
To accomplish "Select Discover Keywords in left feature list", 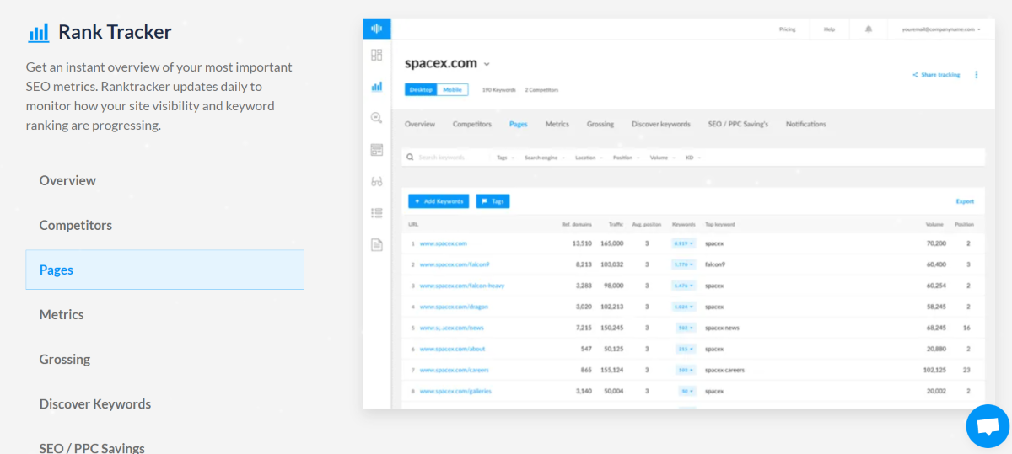I will click(95, 403).
